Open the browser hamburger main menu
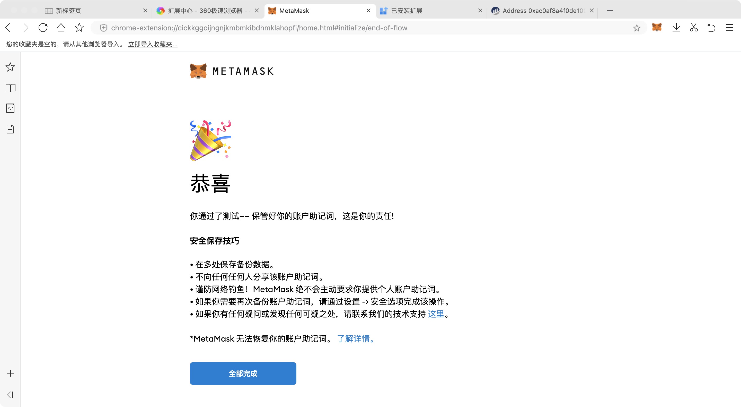Screen dimensions: 741x407 [729, 28]
